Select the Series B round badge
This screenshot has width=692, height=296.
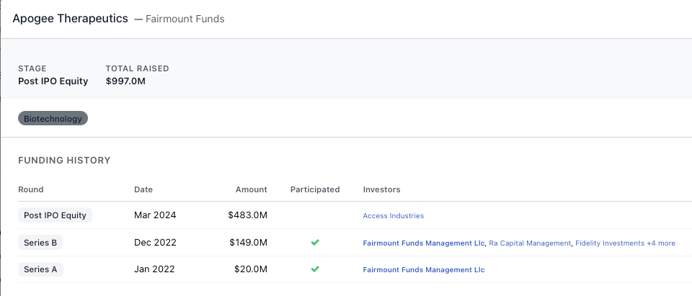pos(40,243)
